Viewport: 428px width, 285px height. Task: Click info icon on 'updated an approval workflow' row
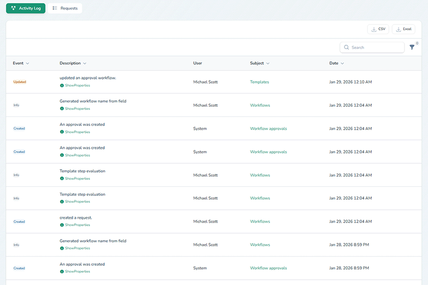62,85
